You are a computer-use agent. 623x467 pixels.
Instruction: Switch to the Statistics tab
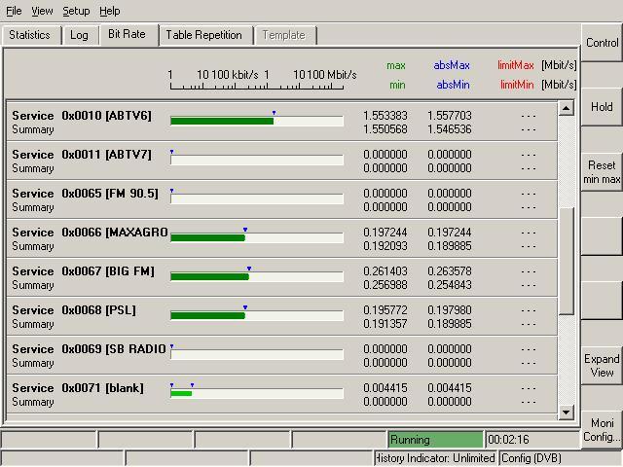[29, 35]
